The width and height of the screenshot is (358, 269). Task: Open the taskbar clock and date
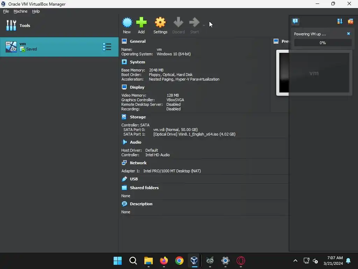click(x=333, y=261)
